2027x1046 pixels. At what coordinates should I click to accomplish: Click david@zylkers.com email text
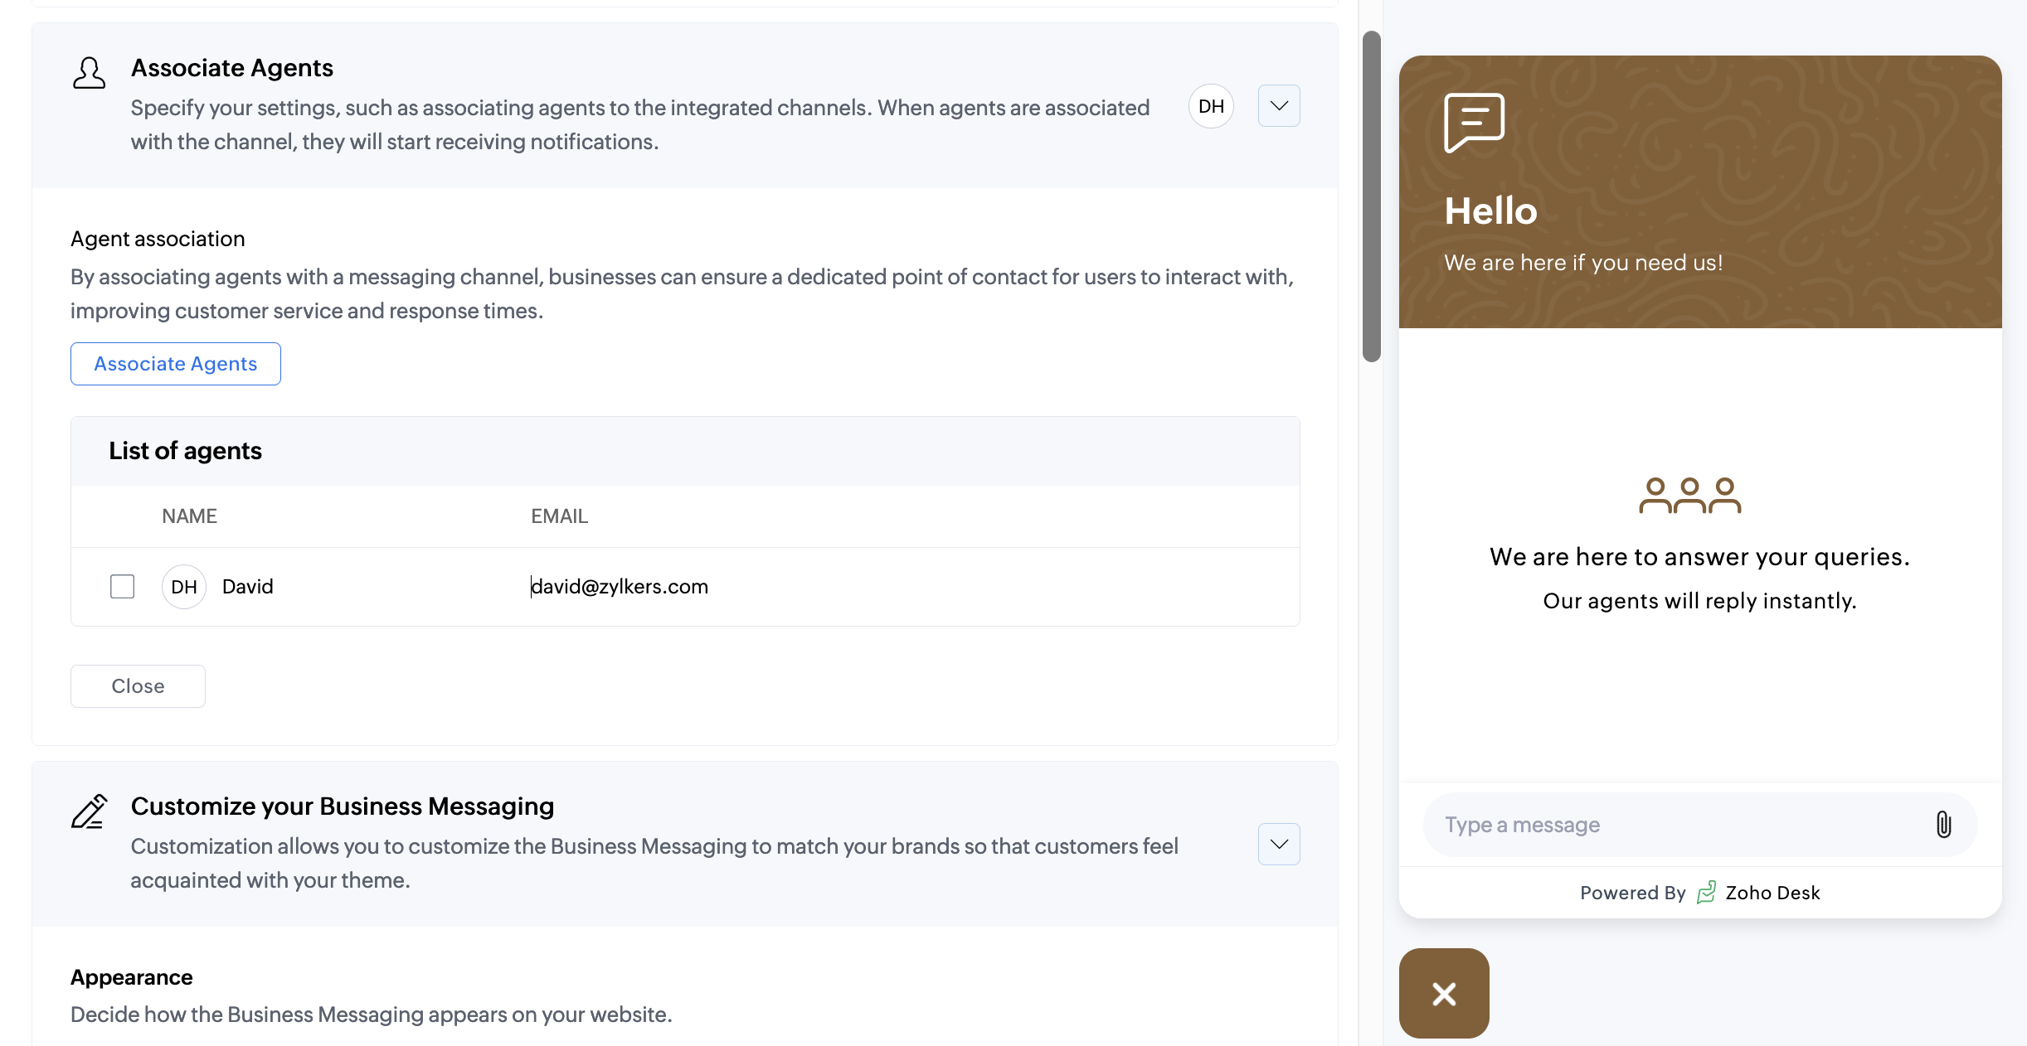coord(620,587)
